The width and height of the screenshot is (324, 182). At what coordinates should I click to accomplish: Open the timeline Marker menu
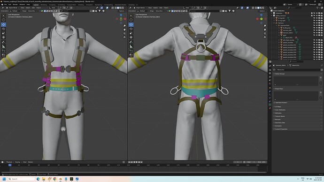pyautogui.click(x=31, y=162)
